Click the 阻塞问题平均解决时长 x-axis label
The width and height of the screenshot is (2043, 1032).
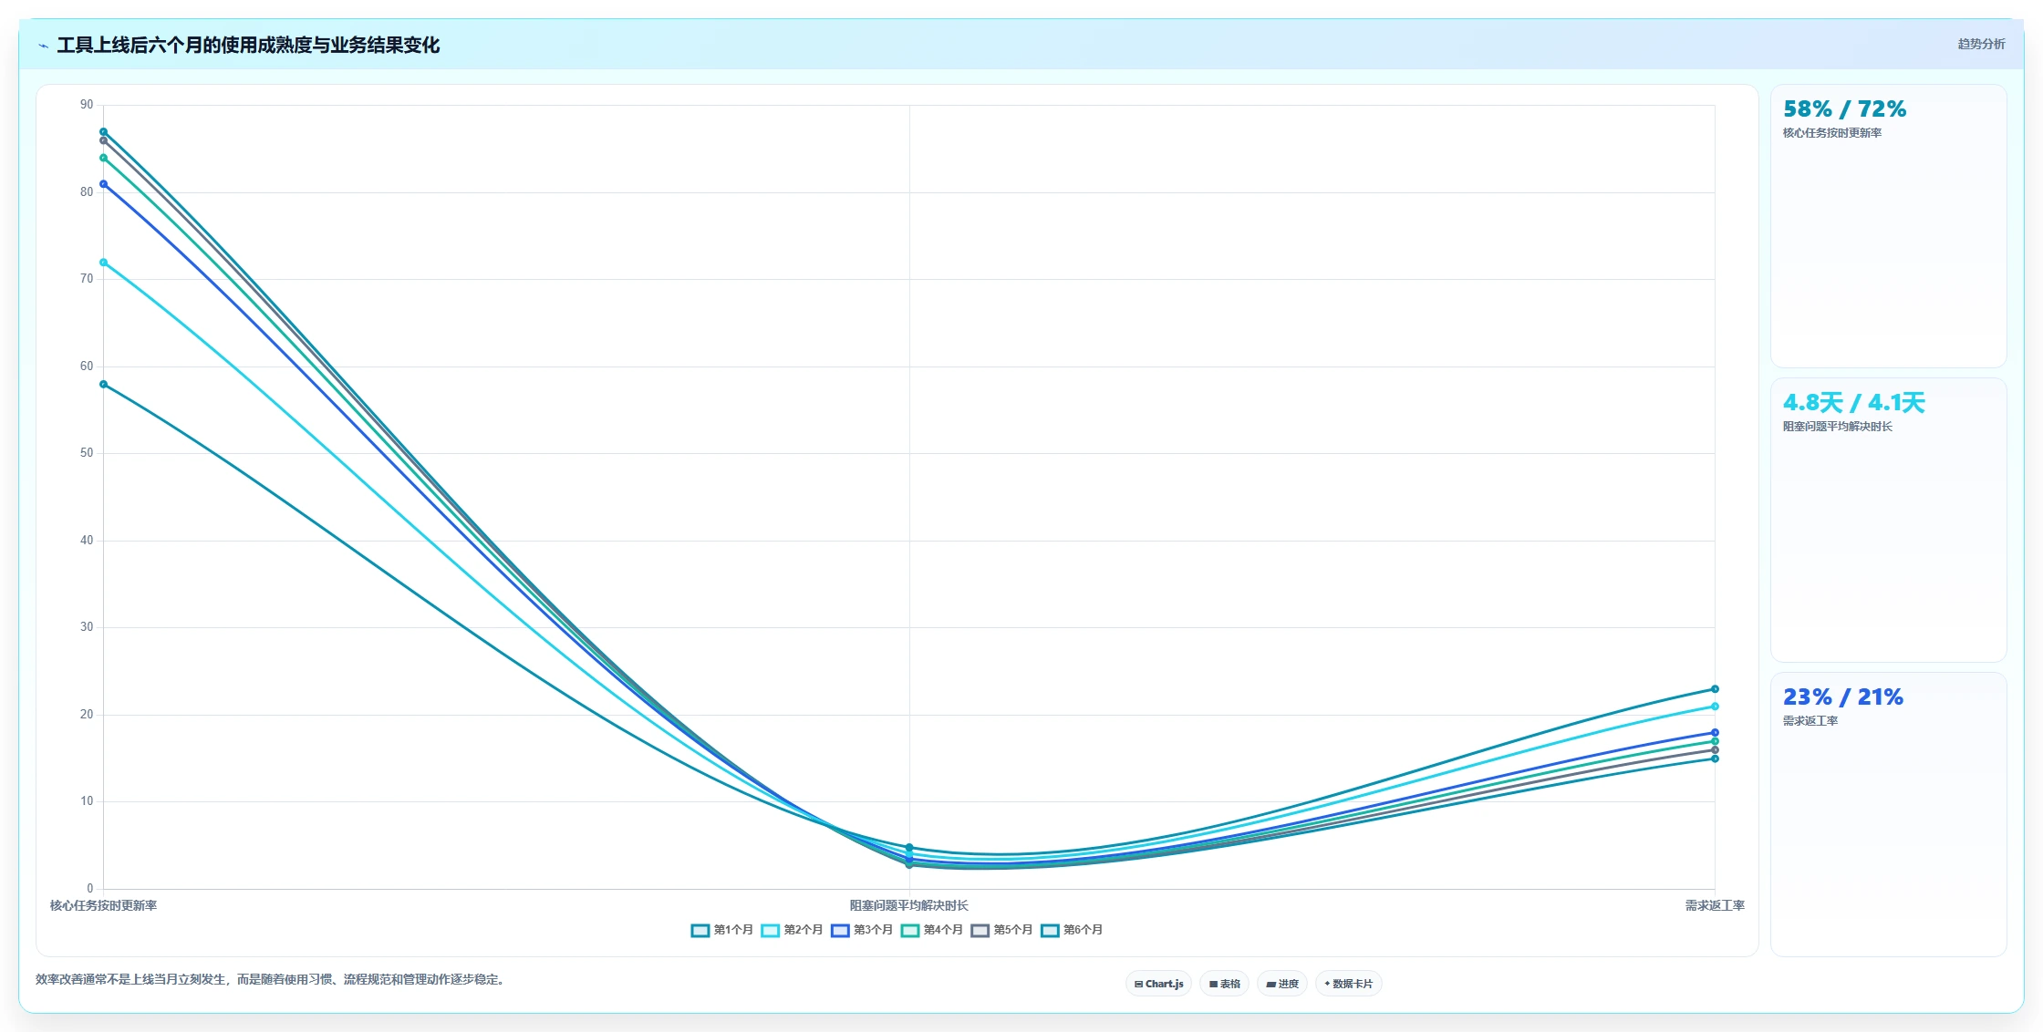pyautogui.click(x=909, y=905)
